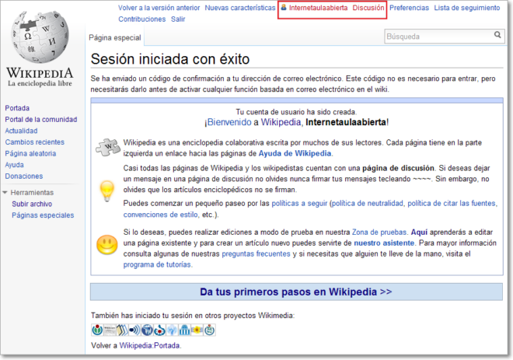
Task: Click the puzzle piece W icon
Action: tap(108, 147)
